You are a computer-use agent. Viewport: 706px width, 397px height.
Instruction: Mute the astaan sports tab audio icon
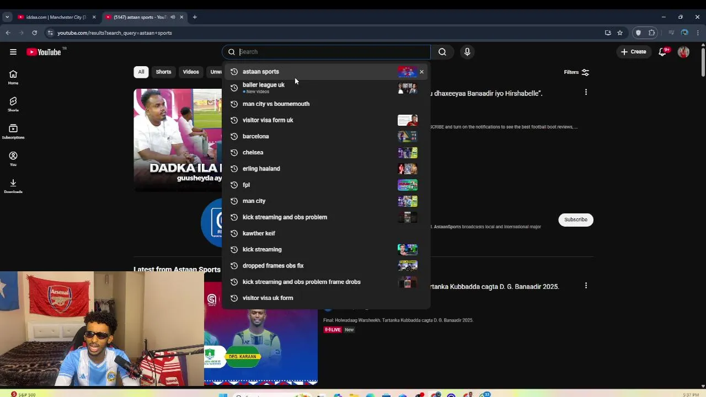point(173,17)
